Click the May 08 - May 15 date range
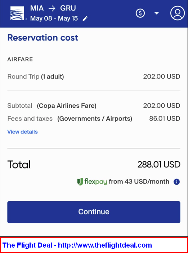 click(54, 18)
